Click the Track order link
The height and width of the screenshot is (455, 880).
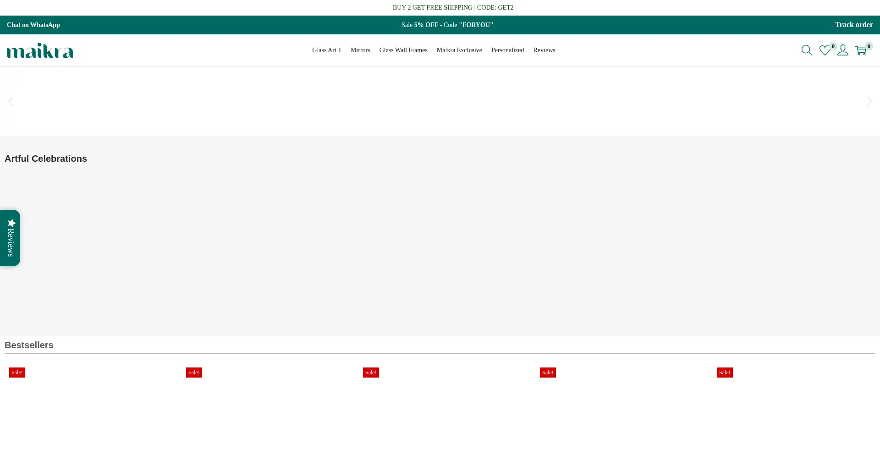[x=854, y=25]
